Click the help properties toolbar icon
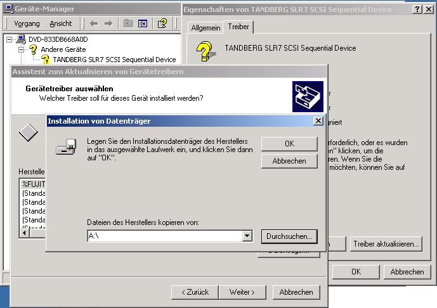437x308 pixels. tap(162, 23)
